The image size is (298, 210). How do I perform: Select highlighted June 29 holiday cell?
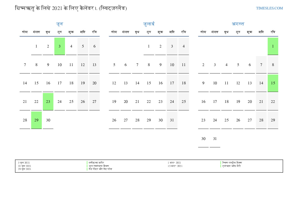(x=36, y=120)
